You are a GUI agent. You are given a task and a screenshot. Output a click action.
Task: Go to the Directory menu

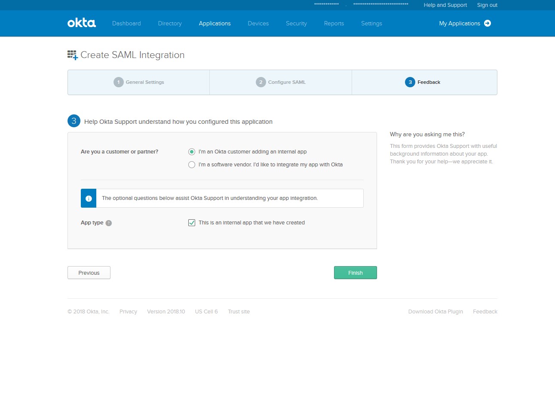[x=170, y=24]
